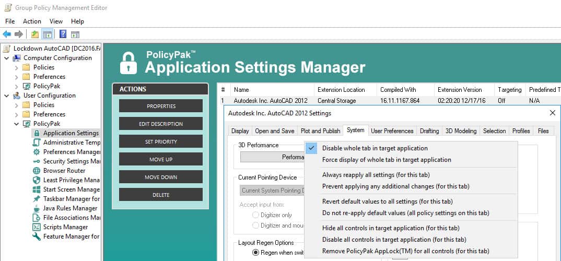Screen dimensions: 561x261
Task: Select the Regen when switching layouts radio button
Action: (x=255, y=253)
